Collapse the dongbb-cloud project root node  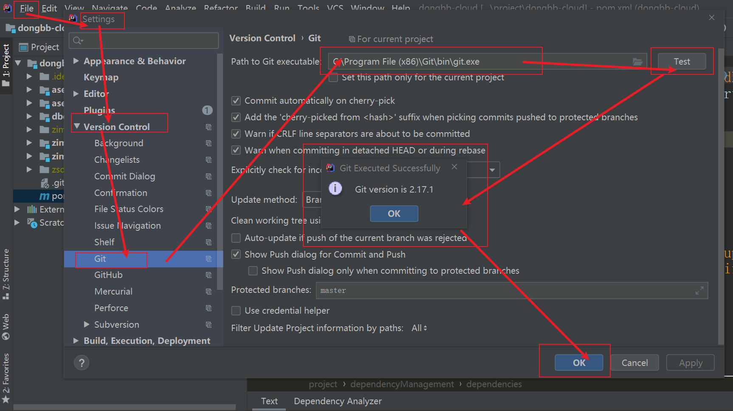click(18, 63)
